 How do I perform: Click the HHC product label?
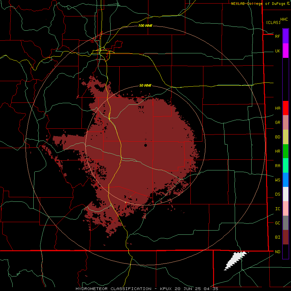tap(284, 19)
